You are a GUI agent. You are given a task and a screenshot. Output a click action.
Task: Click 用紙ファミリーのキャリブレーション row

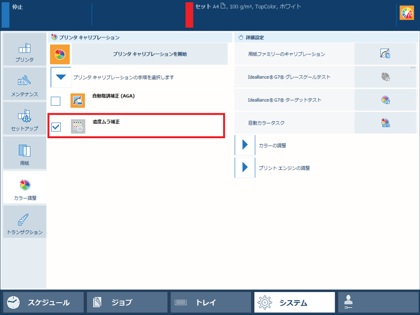click(x=325, y=54)
